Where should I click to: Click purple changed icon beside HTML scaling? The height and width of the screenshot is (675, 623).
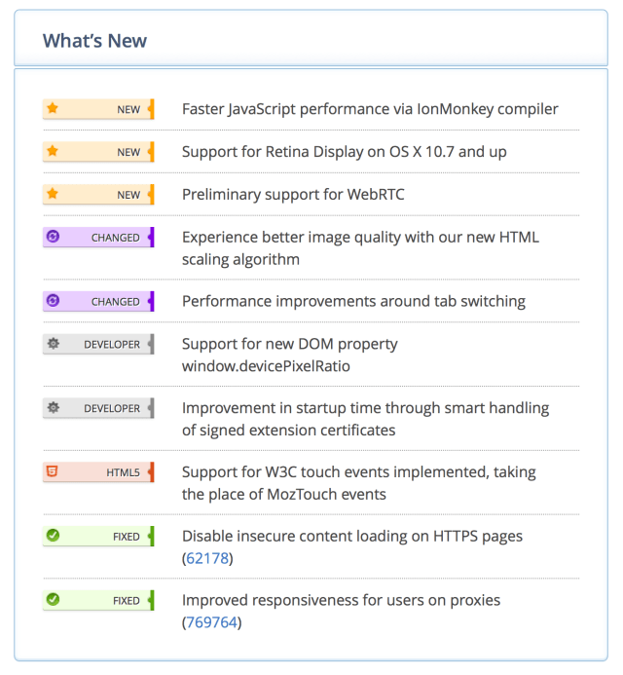point(53,238)
